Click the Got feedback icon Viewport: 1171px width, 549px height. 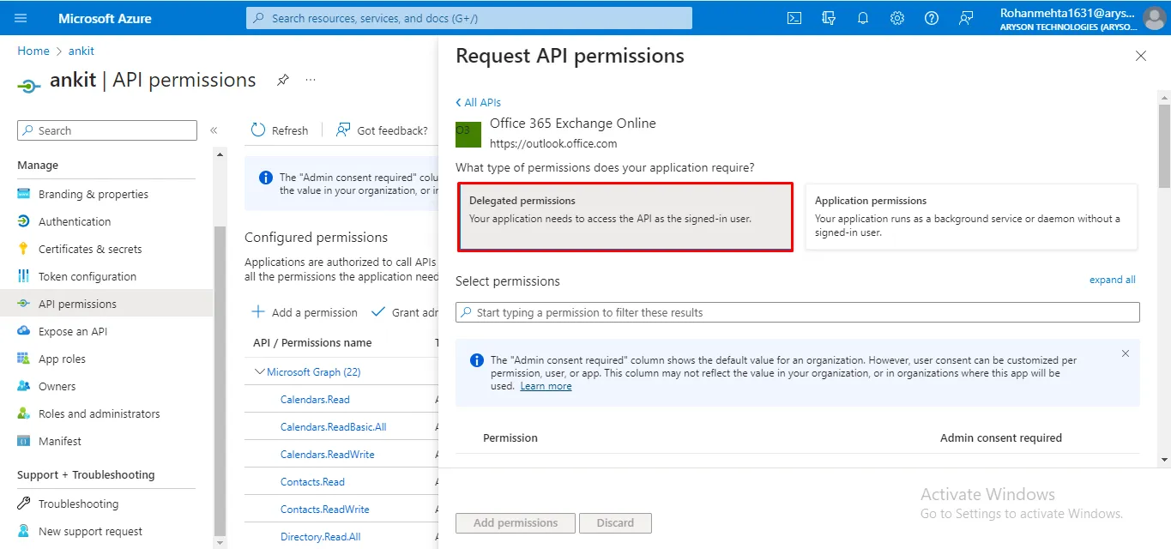343,130
